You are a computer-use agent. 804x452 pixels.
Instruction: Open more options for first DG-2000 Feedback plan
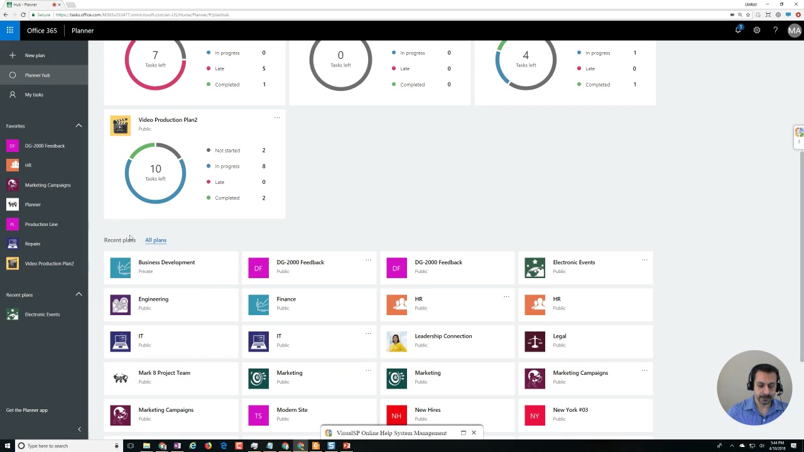368,260
